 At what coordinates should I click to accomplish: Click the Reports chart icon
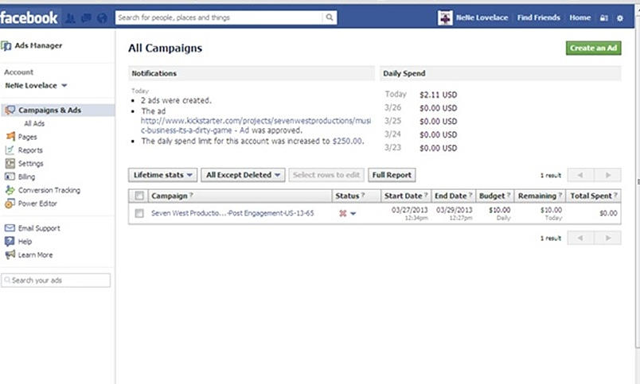pos(10,149)
